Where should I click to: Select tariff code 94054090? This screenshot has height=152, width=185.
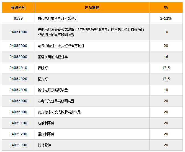[x=18, y=90]
